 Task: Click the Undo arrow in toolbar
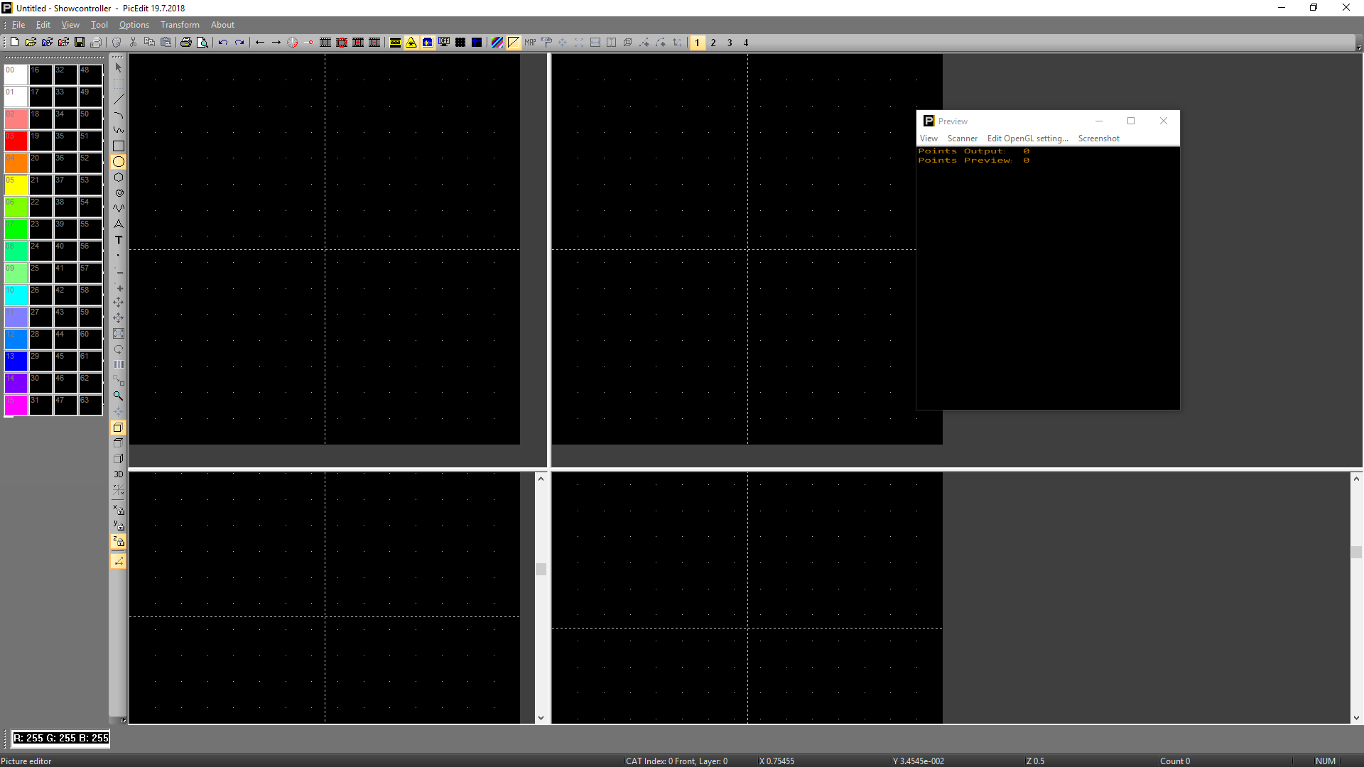click(x=223, y=43)
